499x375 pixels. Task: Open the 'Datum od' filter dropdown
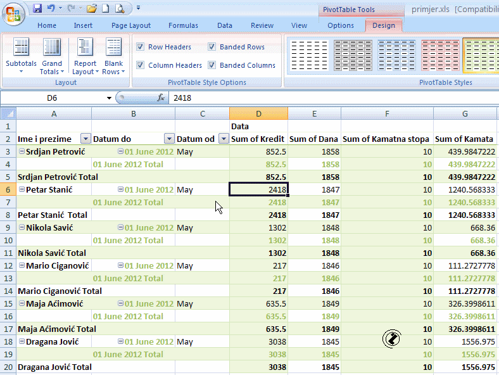click(223, 139)
